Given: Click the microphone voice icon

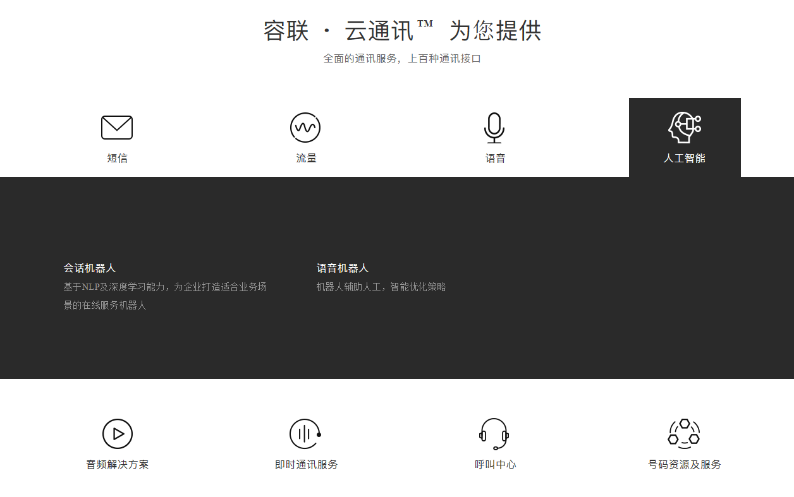Looking at the screenshot, I should [494, 128].
